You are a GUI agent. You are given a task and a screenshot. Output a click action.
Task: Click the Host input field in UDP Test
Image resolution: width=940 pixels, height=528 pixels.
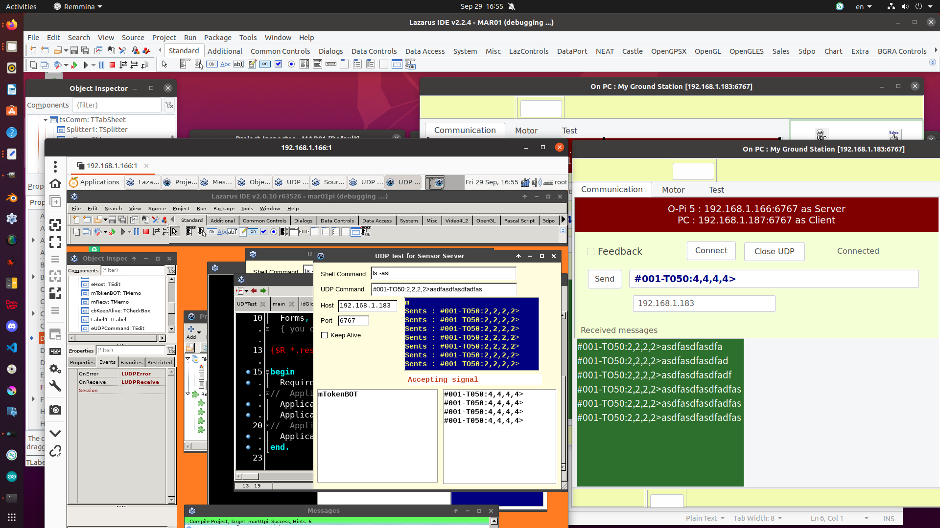click(366, 304)
